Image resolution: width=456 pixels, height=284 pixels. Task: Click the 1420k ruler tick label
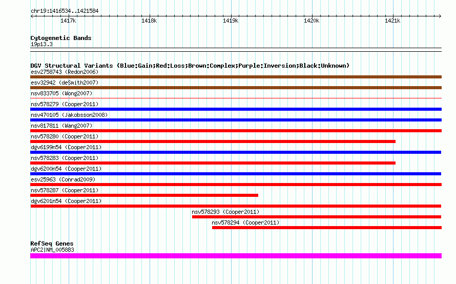pos(312,21)
